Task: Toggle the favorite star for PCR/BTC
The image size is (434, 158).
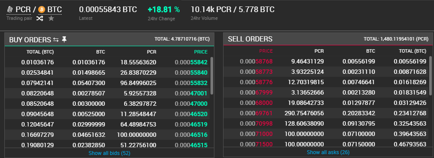Action: [51, 19]
